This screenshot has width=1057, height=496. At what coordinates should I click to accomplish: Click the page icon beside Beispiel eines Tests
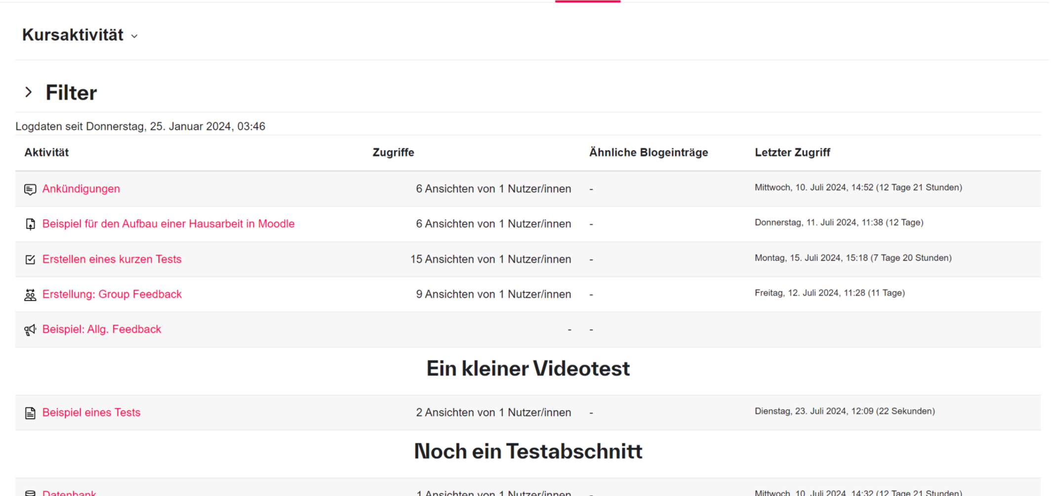pyautogui.click(x=30, y=413)
